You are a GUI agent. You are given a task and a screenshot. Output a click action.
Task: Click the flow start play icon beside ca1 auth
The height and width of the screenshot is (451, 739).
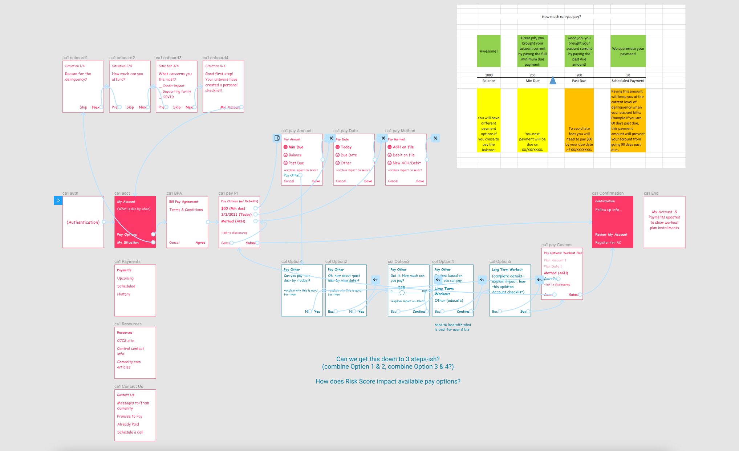tap(58, 200)
